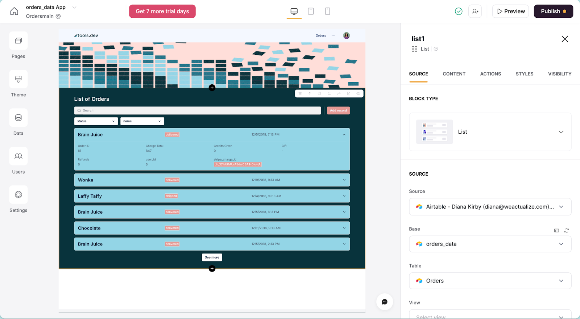Open the Data panel
This screenshot has width=580, height=319.
tap(18, 122)
